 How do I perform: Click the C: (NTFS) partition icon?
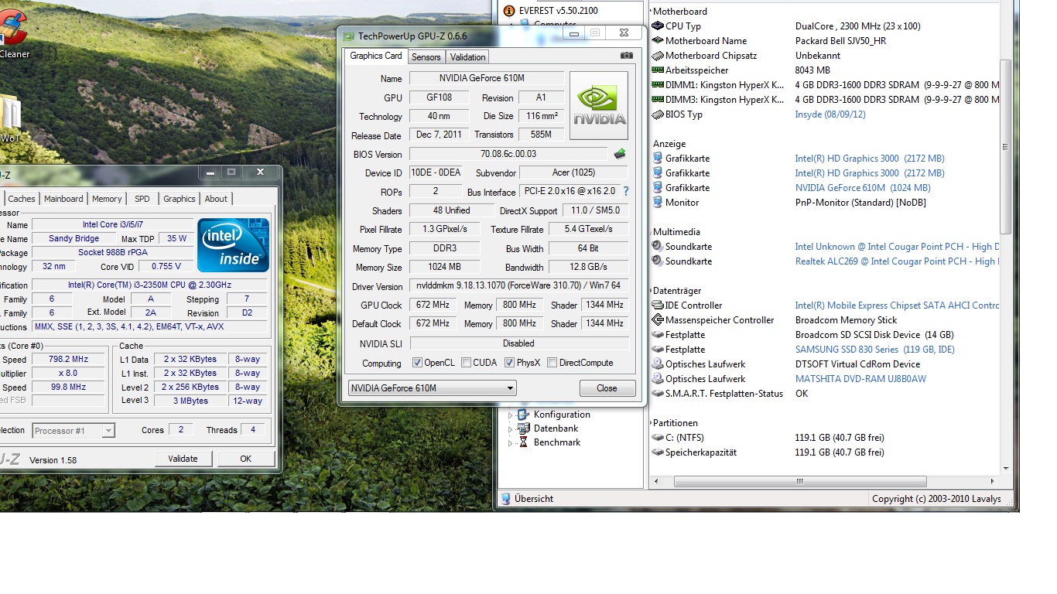click(x=658, y=438)
